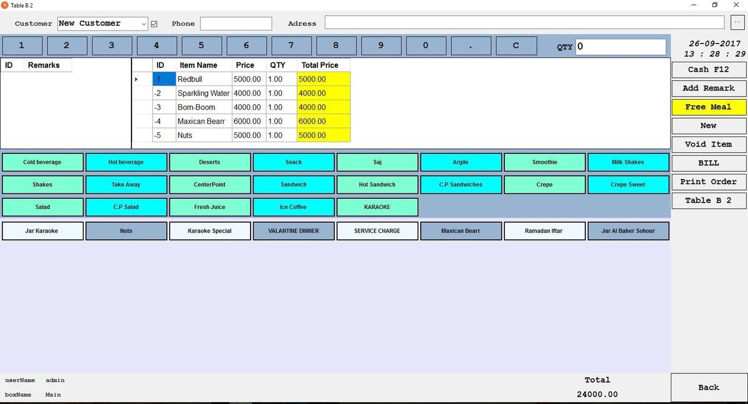The height and width of the screenshot is (404, 748).
Task: Add SERVICE CHARGE item
Action: [x=377, y=231]
